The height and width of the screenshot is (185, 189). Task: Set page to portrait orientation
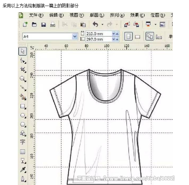[x=128, y=36]
